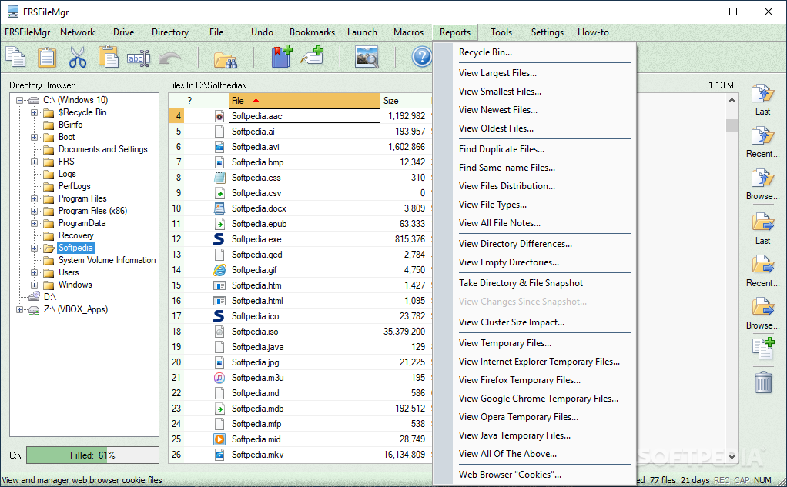Screen dimensions: 787x487
Task: Open the Bookmarks menu
Action: [x=312, y=32]
